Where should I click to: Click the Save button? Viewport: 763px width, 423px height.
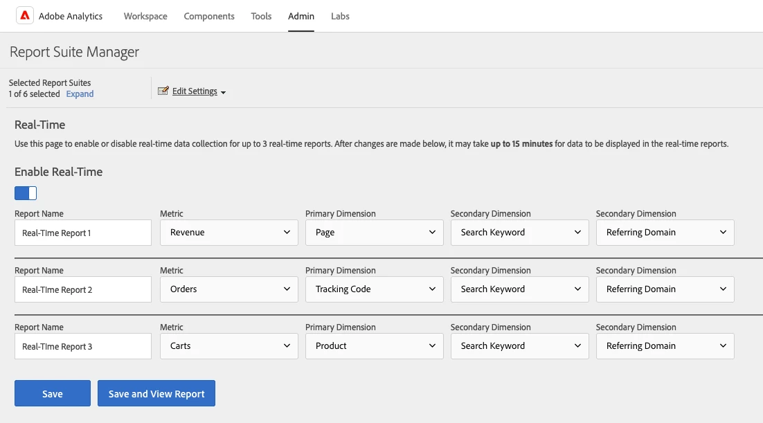[x=53, y=393]
